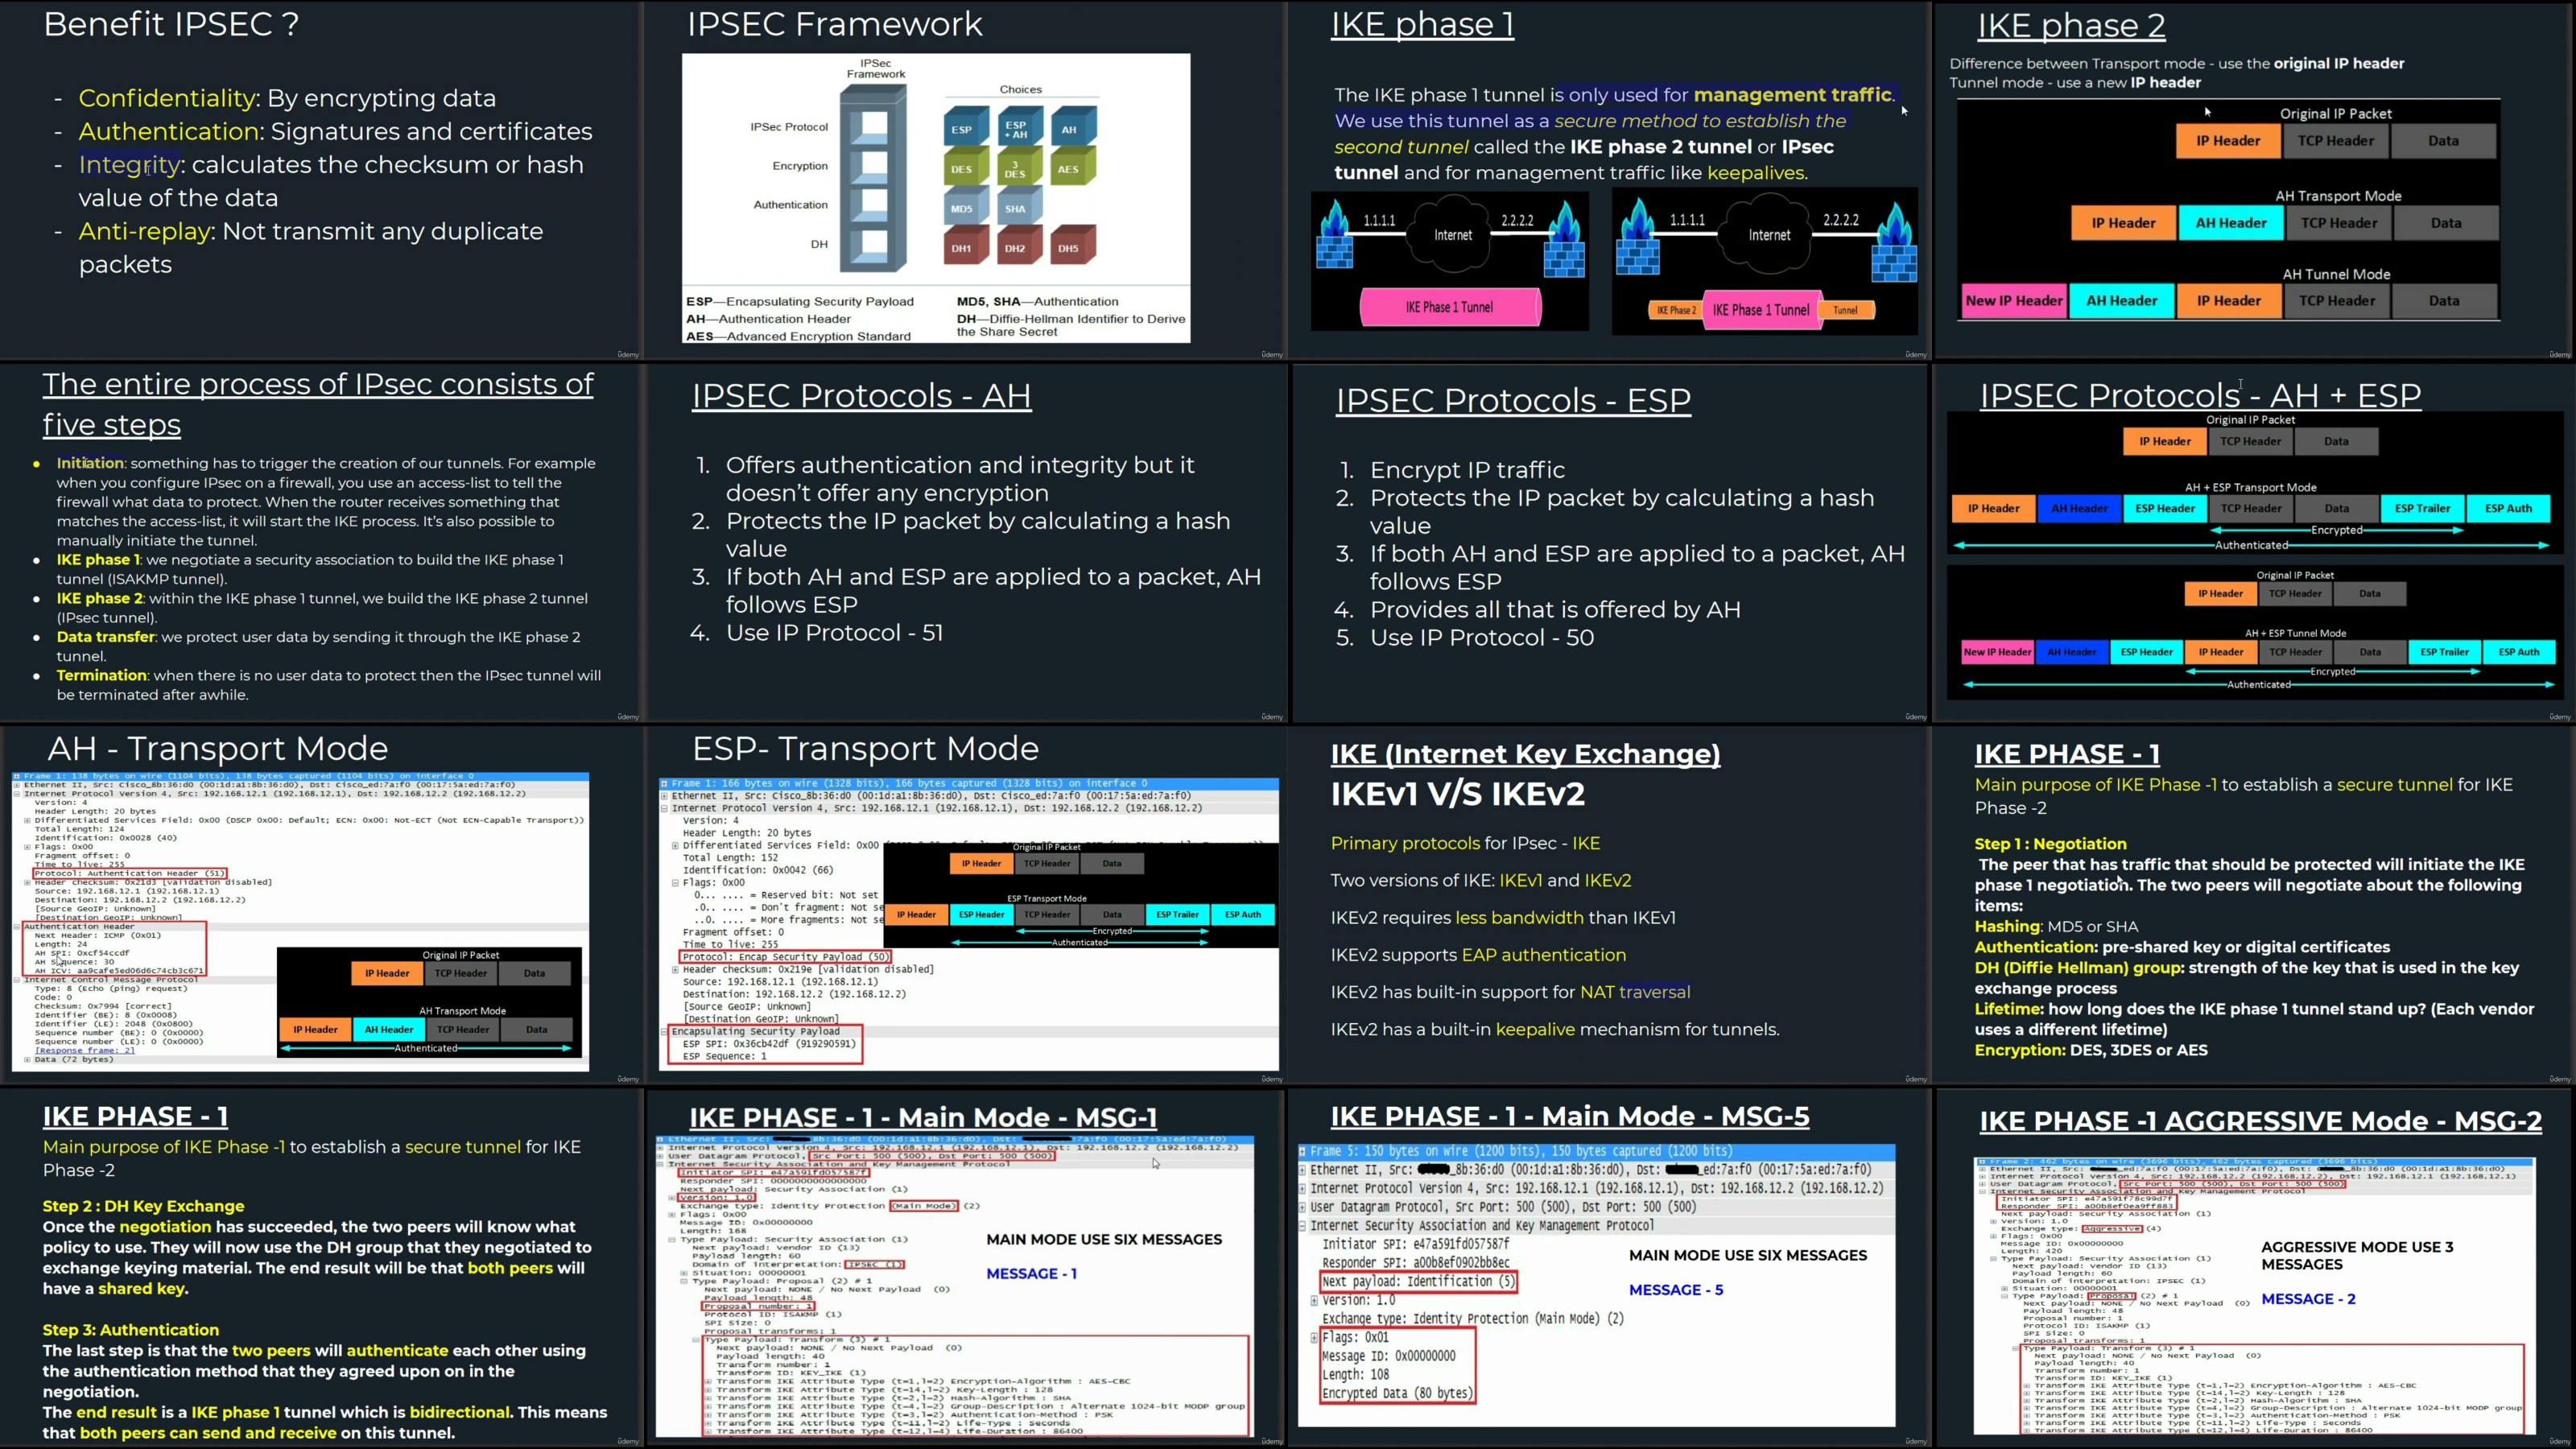Click the MD5 cube in framework choices
The height and width of the screenshot is (1449, 2576).
[x=961, y=209]
